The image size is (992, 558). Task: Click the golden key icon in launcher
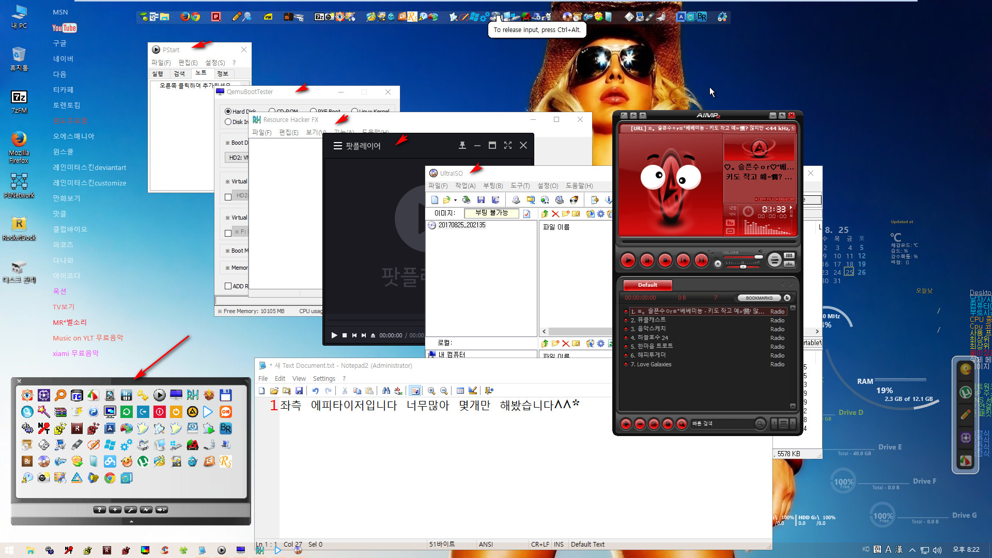pos(143,396)
